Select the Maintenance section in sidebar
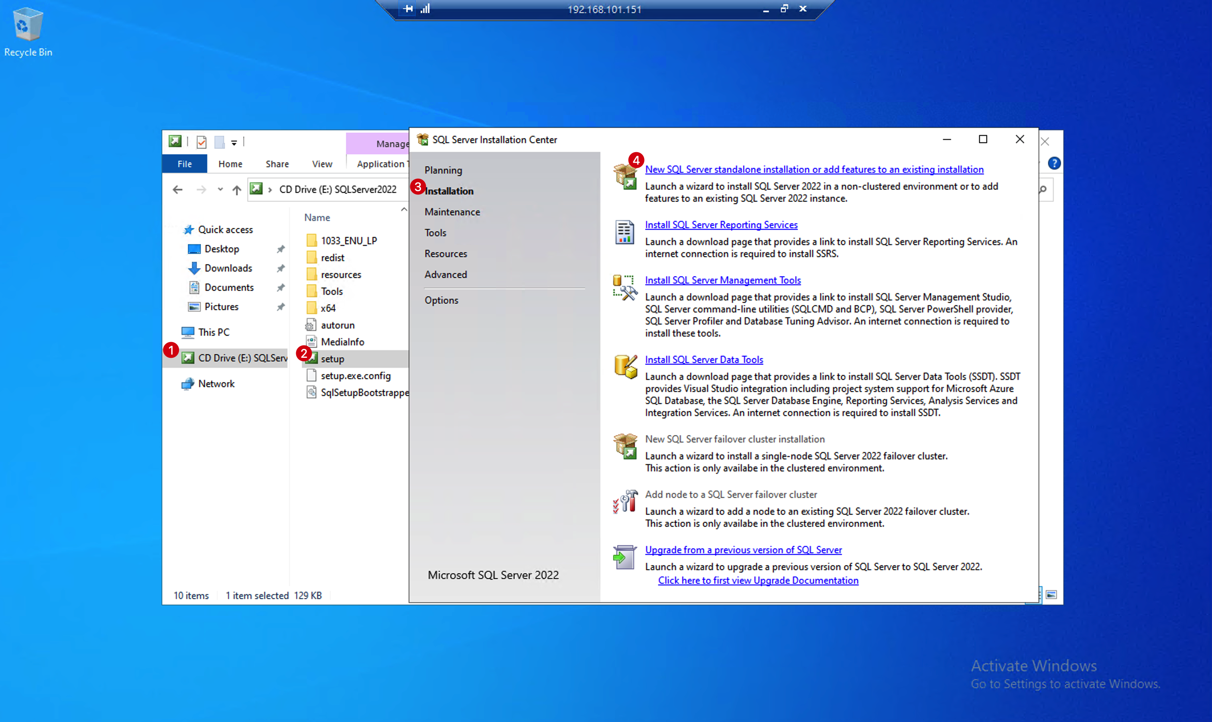The height and width of the screenshot is (722, 1212). tap(452, 212)
